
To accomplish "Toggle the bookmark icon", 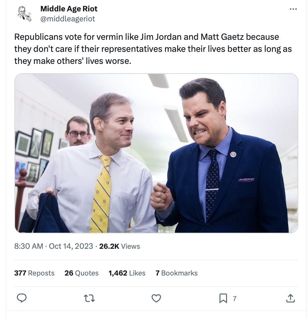I will point(223,298).
